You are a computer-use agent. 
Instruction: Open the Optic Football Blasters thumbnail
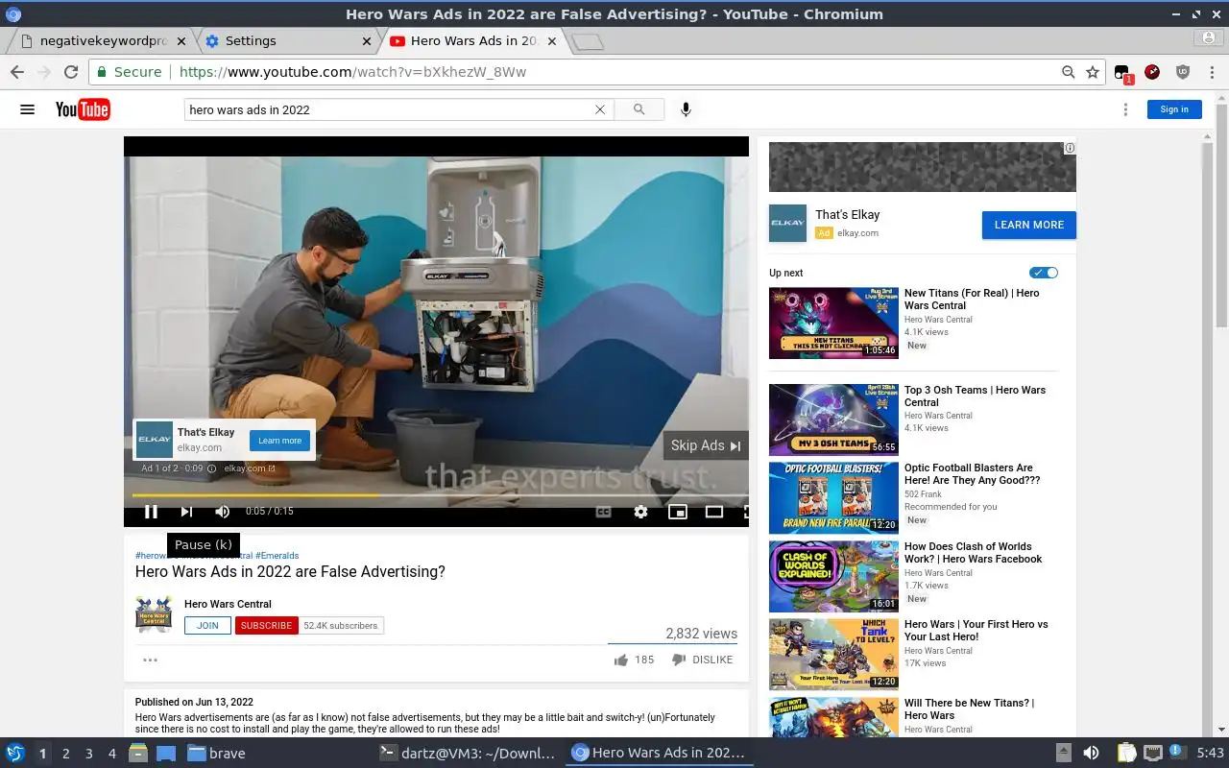[x=833, y=497]
